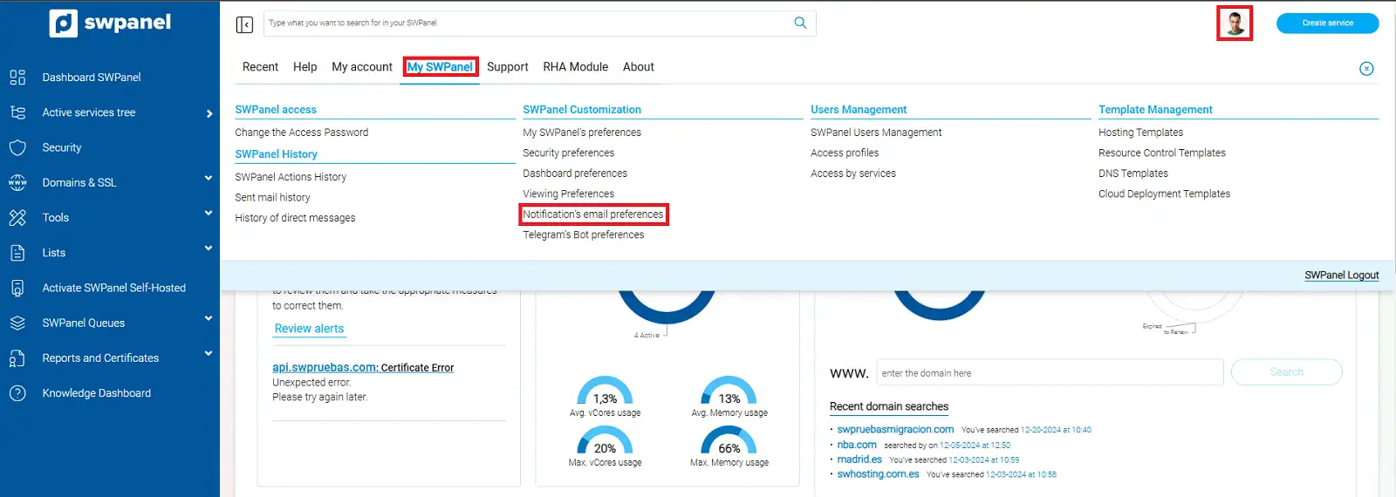
Task: Click the swpanel logo
Action: 111,24
